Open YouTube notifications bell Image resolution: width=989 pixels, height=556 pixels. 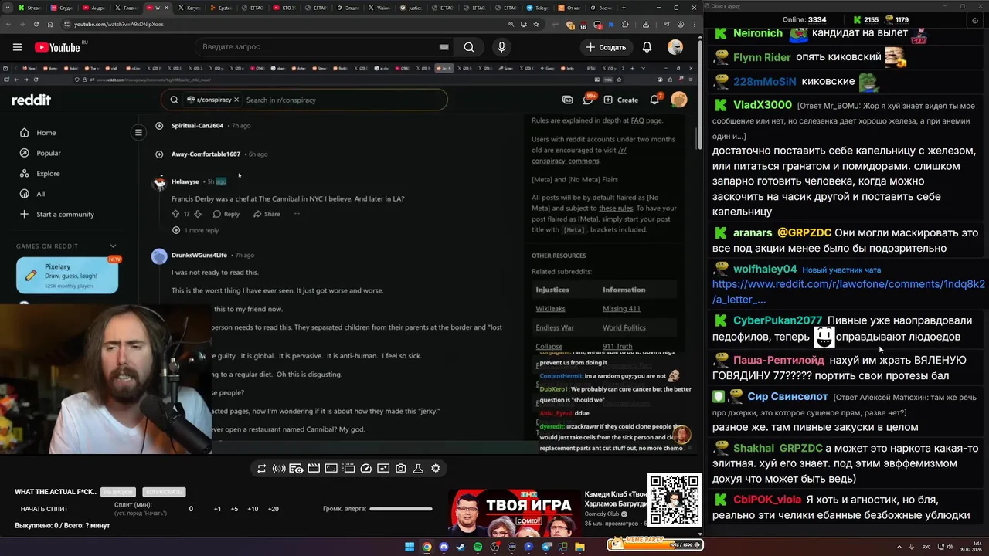(x=647, y=47)
